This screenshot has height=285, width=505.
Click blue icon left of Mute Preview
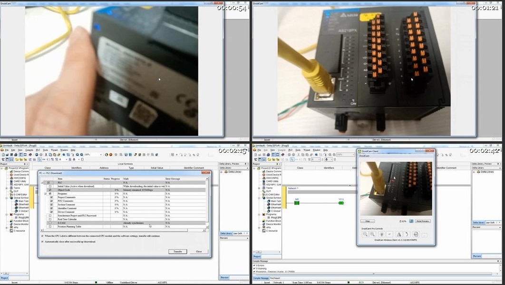[411, 221]
